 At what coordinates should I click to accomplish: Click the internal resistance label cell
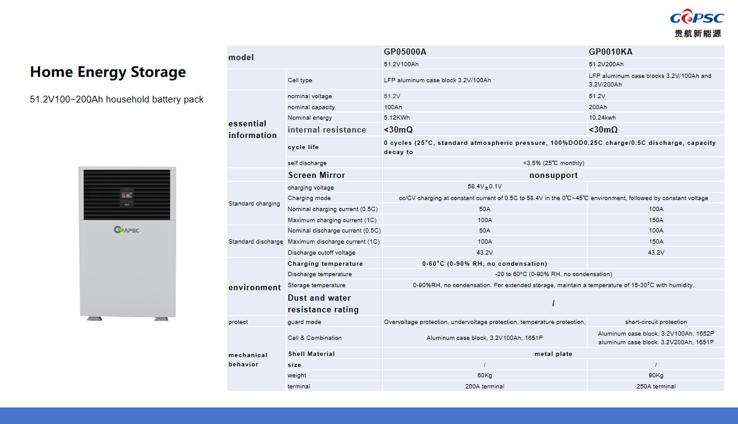coord(327,130)
